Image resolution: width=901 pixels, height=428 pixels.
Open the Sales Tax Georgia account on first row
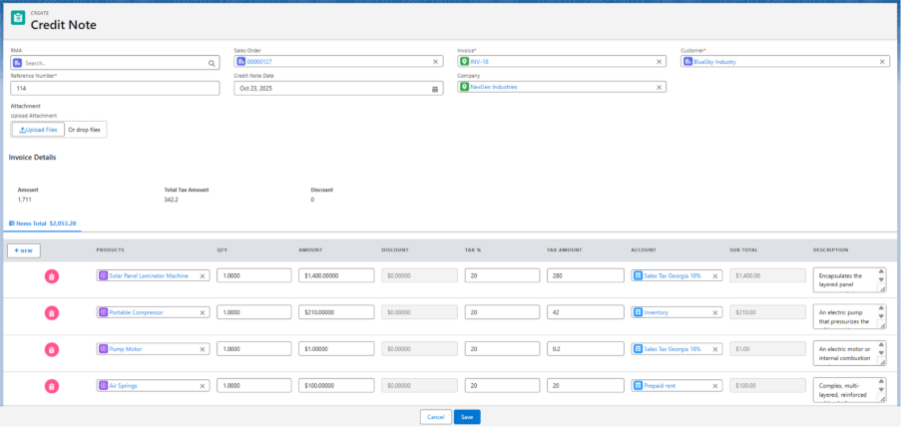coord(673,276)
